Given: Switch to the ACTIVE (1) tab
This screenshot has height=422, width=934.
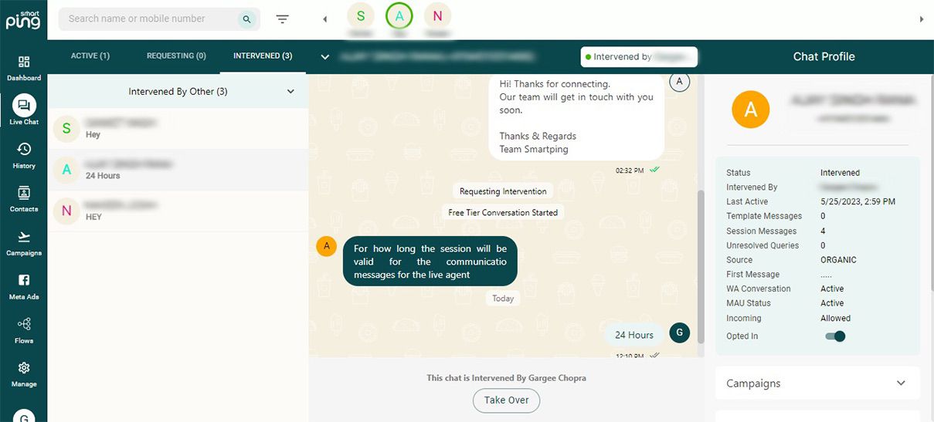Looking at the screenshot, I should (90, 56).
